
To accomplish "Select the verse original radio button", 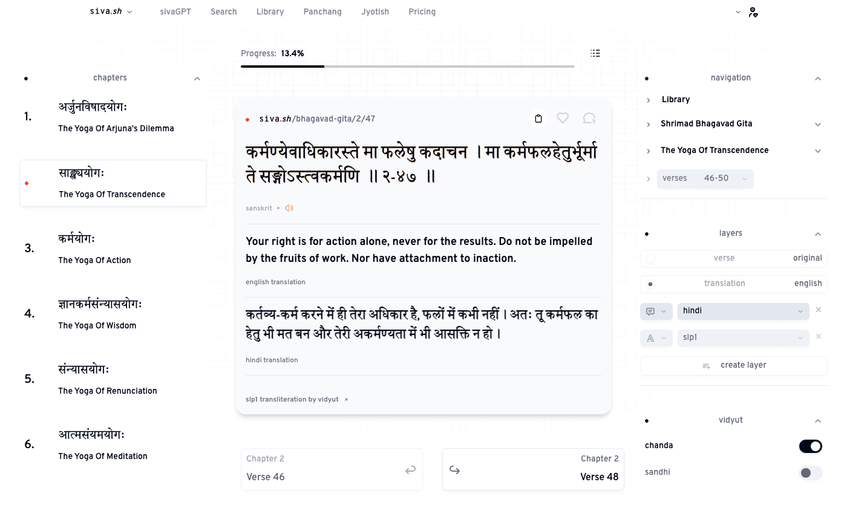I will (x=650, y=259).
